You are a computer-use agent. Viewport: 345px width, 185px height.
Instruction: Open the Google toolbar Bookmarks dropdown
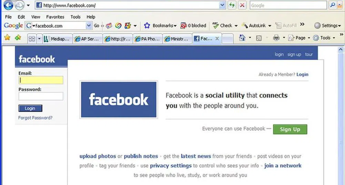(x=160, y=26)
